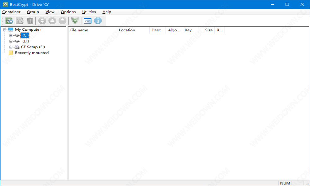This screenshot has width=310, height=186.
Task: Click the disc drive icon for CF Setup
Action: (x=17, y=47)
